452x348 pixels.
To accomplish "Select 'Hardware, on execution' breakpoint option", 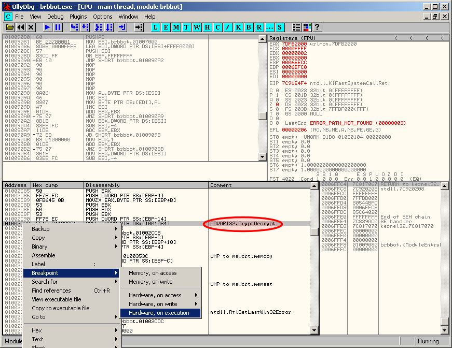I will (159, 313).
